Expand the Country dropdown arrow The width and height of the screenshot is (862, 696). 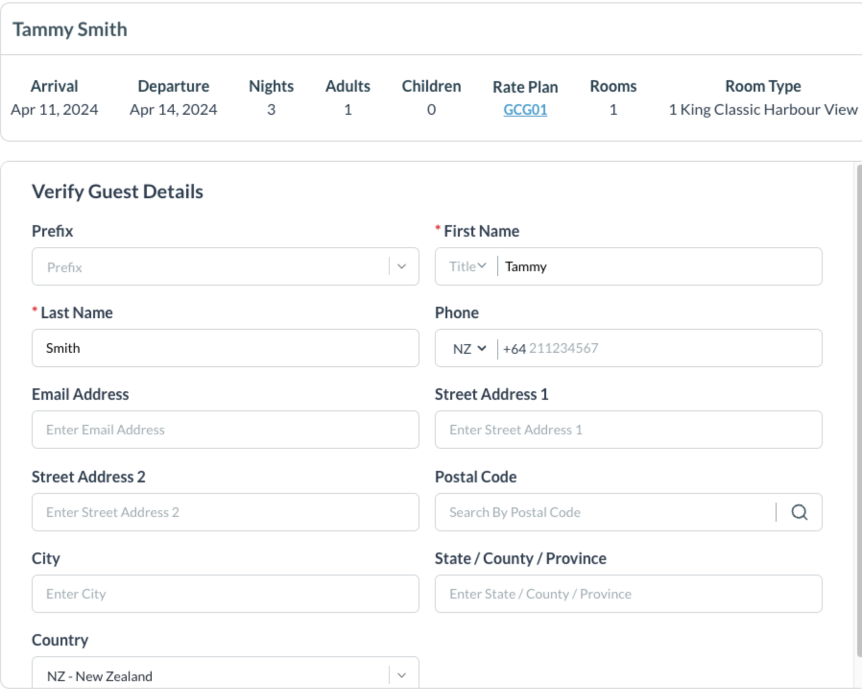coord(402,675)
